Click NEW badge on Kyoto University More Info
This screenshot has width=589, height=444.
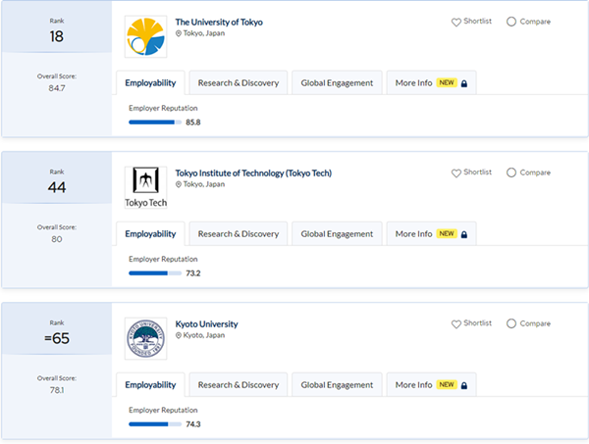coord(447,384)
